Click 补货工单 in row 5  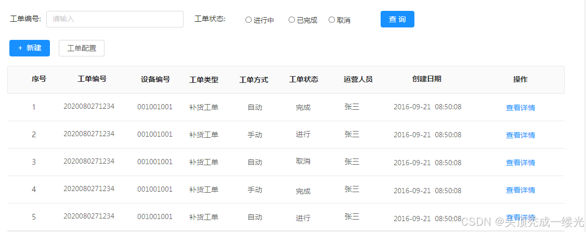pos(204,217)
